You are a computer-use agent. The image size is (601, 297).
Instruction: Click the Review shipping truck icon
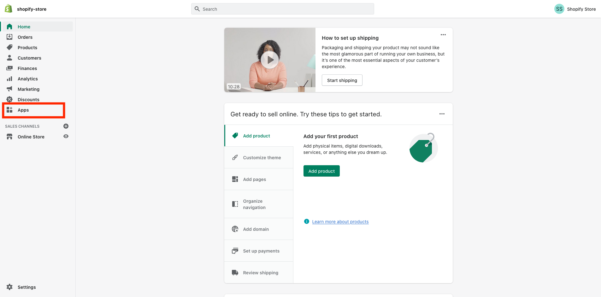coord(235,272)
